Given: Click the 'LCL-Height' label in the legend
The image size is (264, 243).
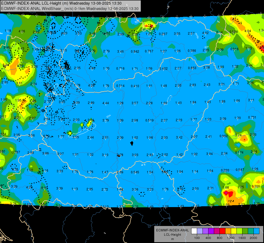Looking at the screenshot, I should point(172,235).
